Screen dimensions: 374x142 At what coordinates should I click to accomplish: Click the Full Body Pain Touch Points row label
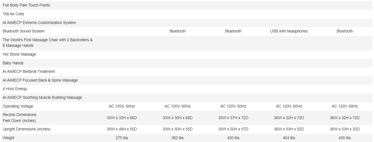(26, 5)
